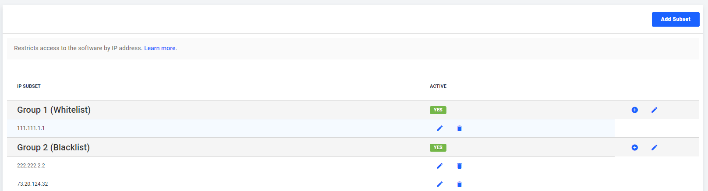Screen dimensions: 708x191
Task: Delete IP address 73.20.124.32
Action: point(459,184)
